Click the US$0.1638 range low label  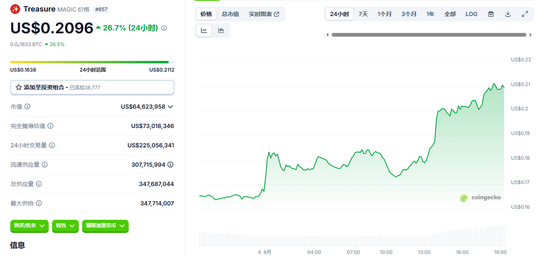click(x=23, y=70)
